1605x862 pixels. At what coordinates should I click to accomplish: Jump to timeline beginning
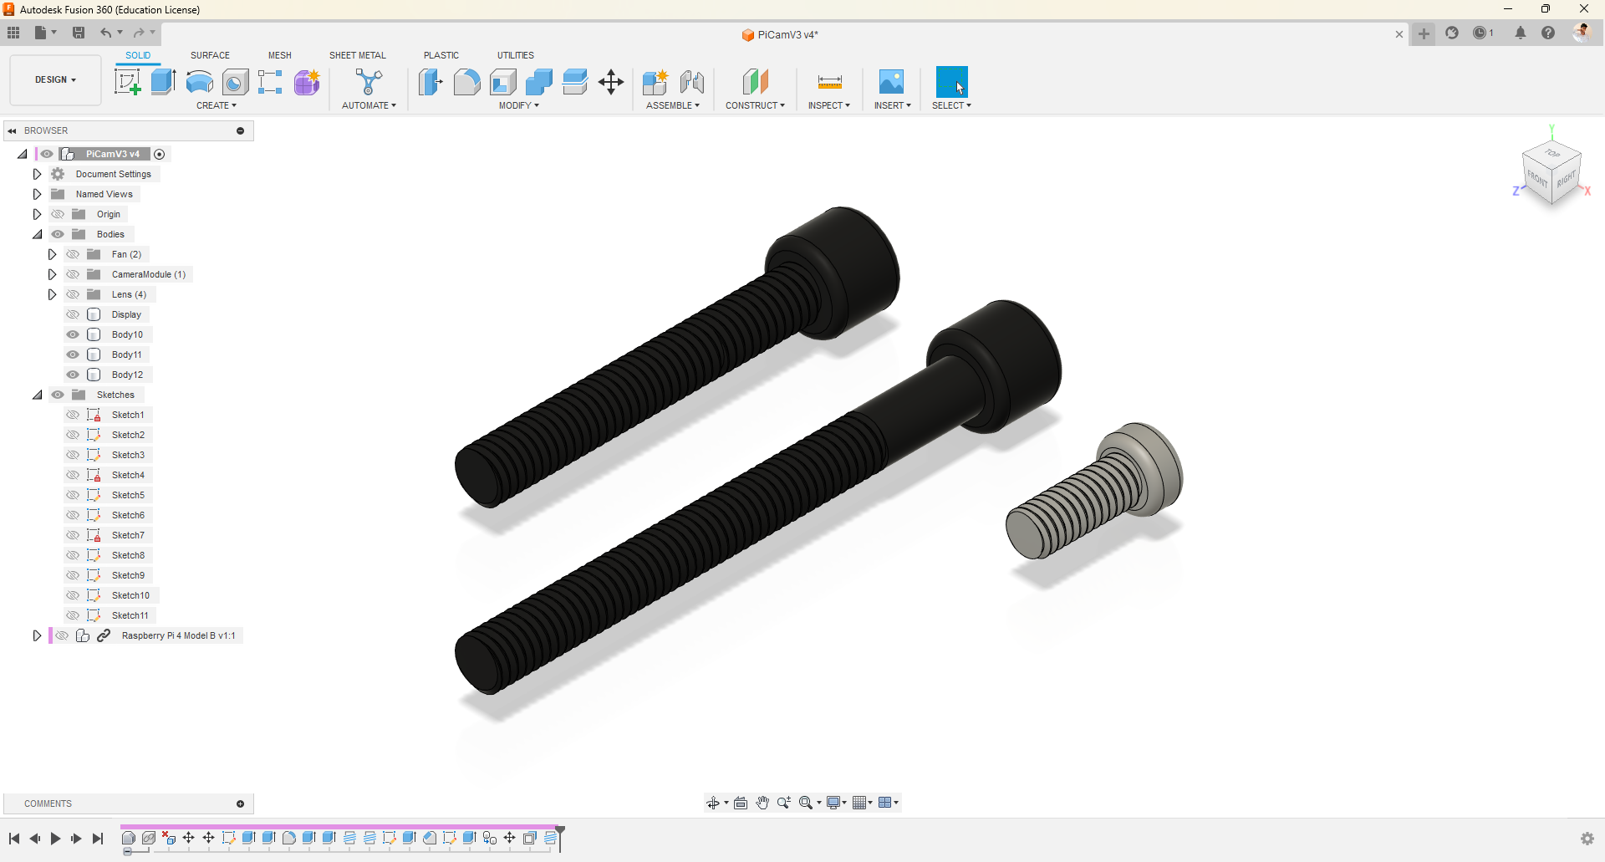tap(14, 839)
